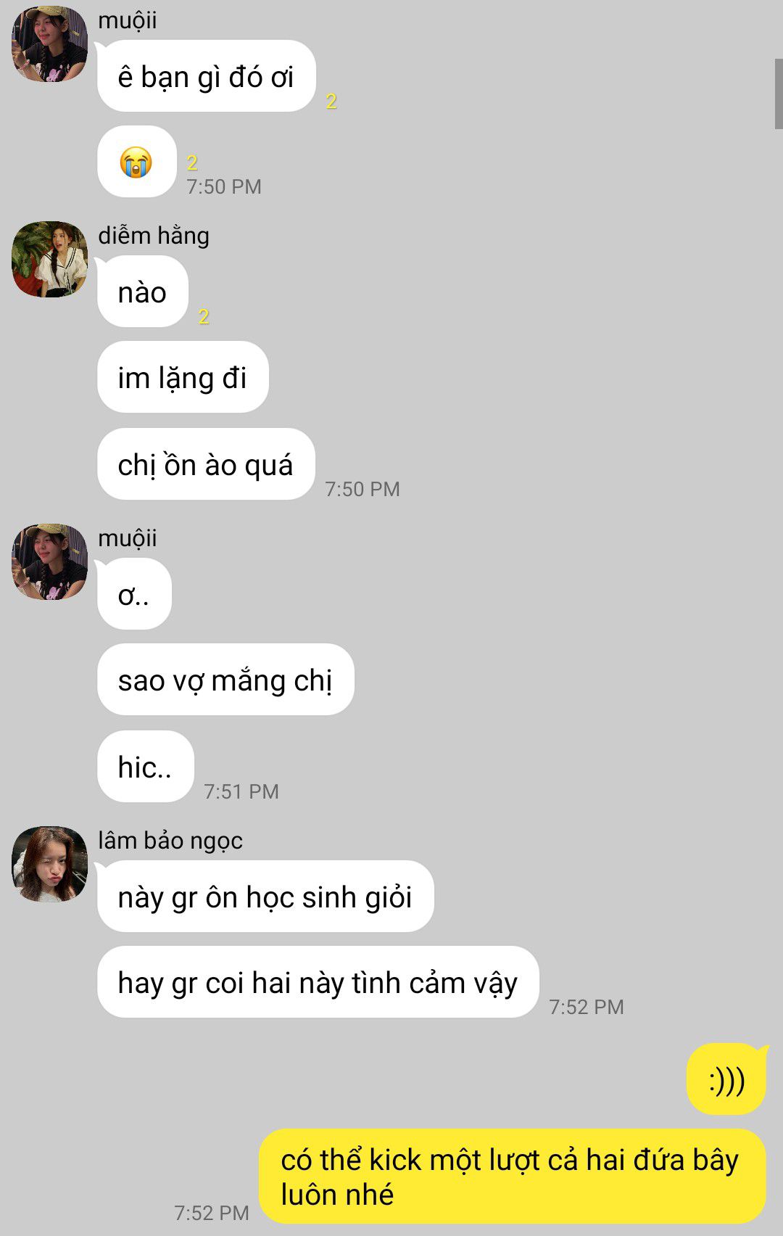This screenshot has height=1236, width=783.
Task: Open muộii's profile picture at top
Action: coord(49,44)
